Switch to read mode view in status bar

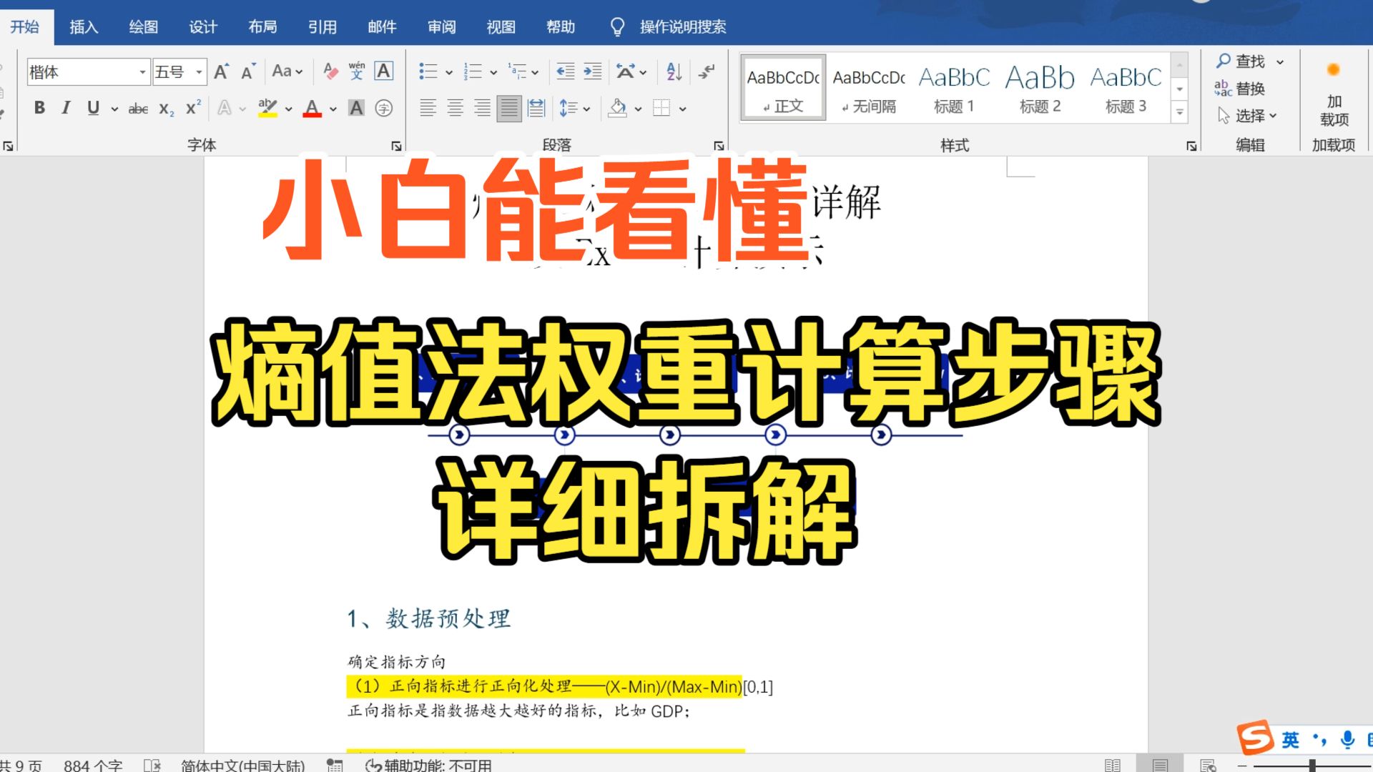pos(1112,765)
